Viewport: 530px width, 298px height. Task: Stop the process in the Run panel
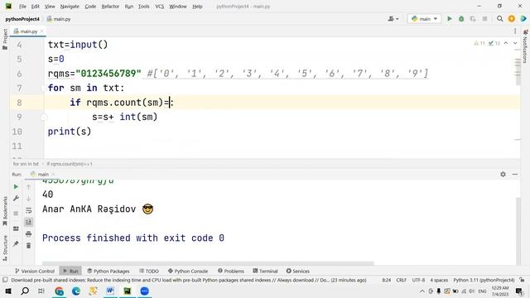[x=16, y=214]
